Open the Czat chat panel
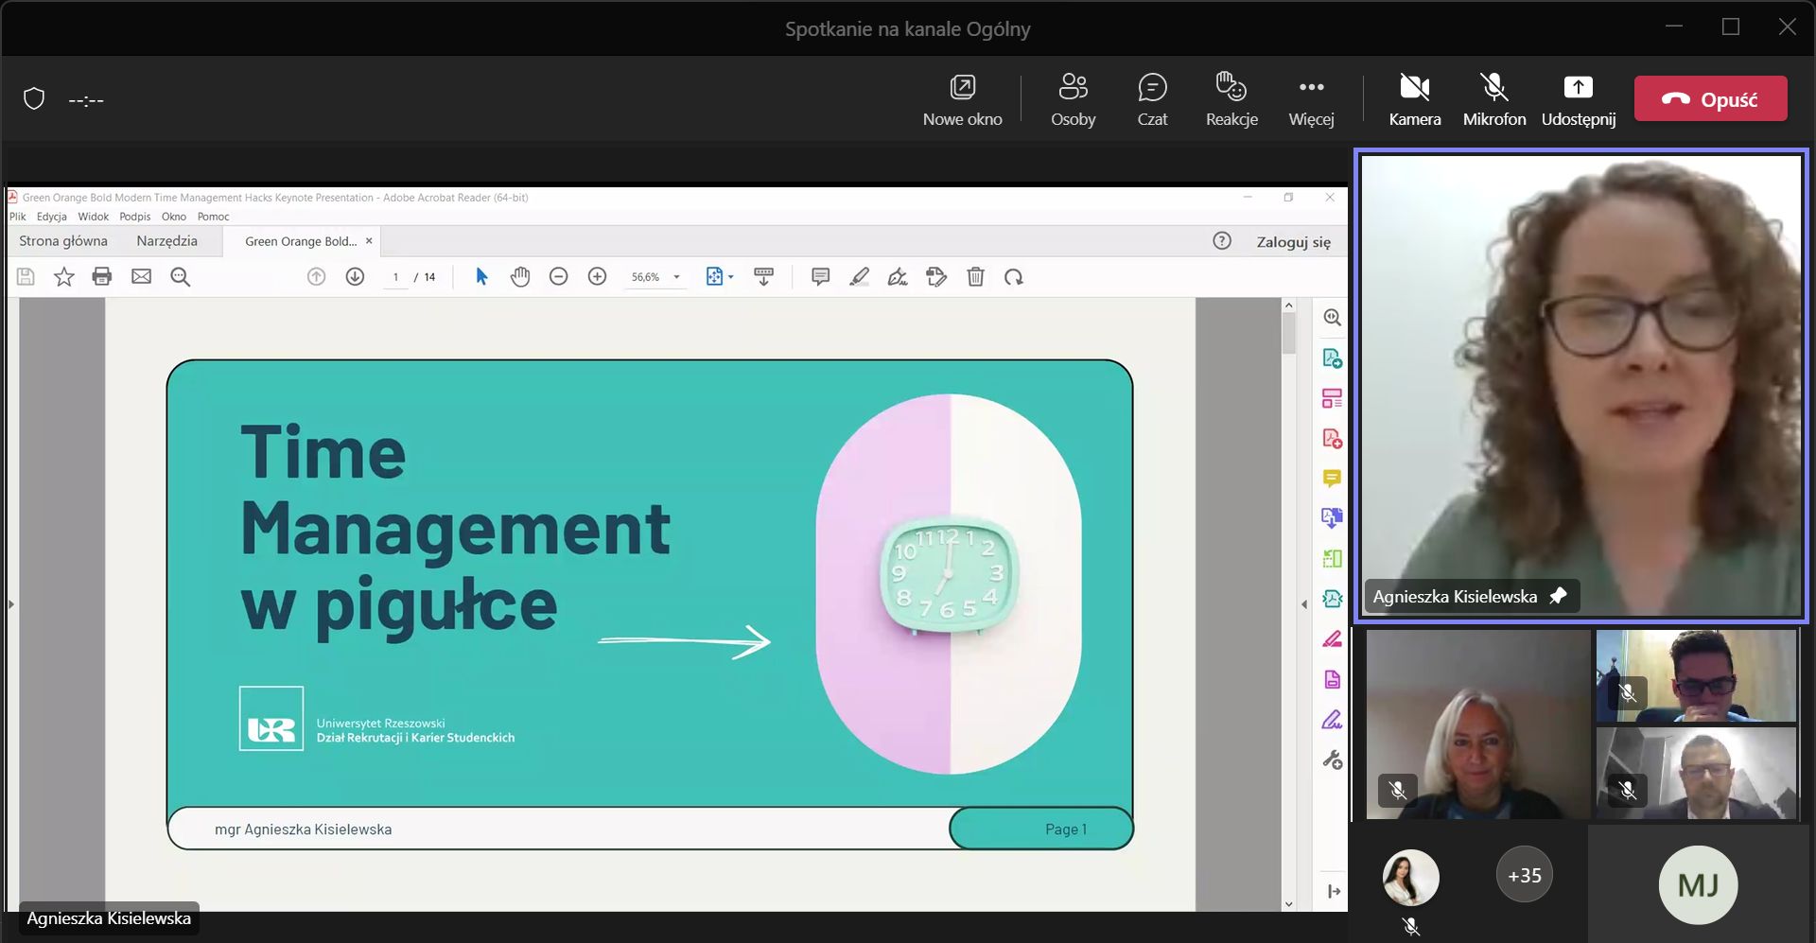The height and width of the screenshot is (943, 1816). pos(1151,99)
